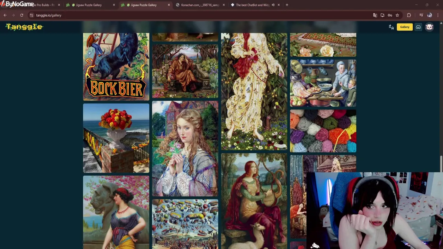The height and width of the screenshot is (249, 443).
Task: Click the Tanggle logo
Action: 24,27
